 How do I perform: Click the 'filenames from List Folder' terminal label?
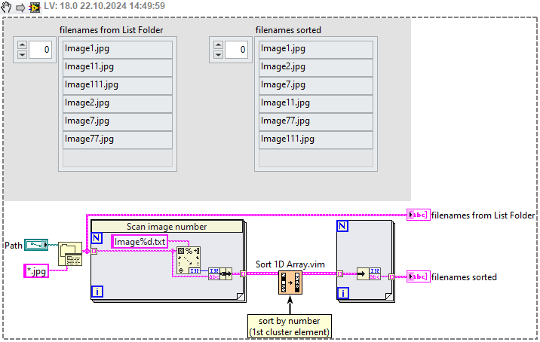[483, 215]
